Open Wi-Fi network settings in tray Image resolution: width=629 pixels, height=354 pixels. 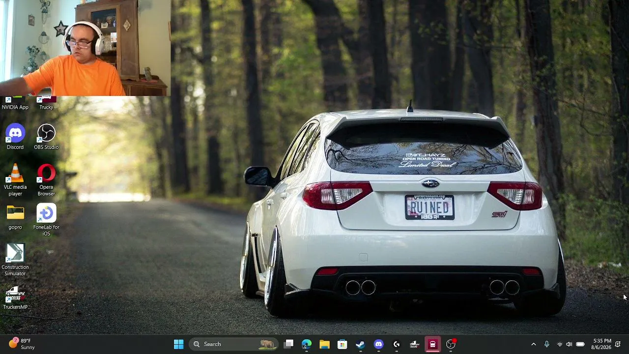pyautogui.click(x=559, y=344)
